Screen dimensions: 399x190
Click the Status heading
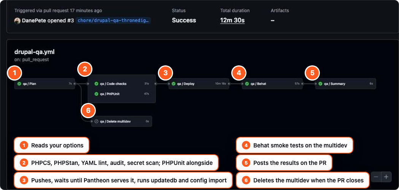(179, 11)
